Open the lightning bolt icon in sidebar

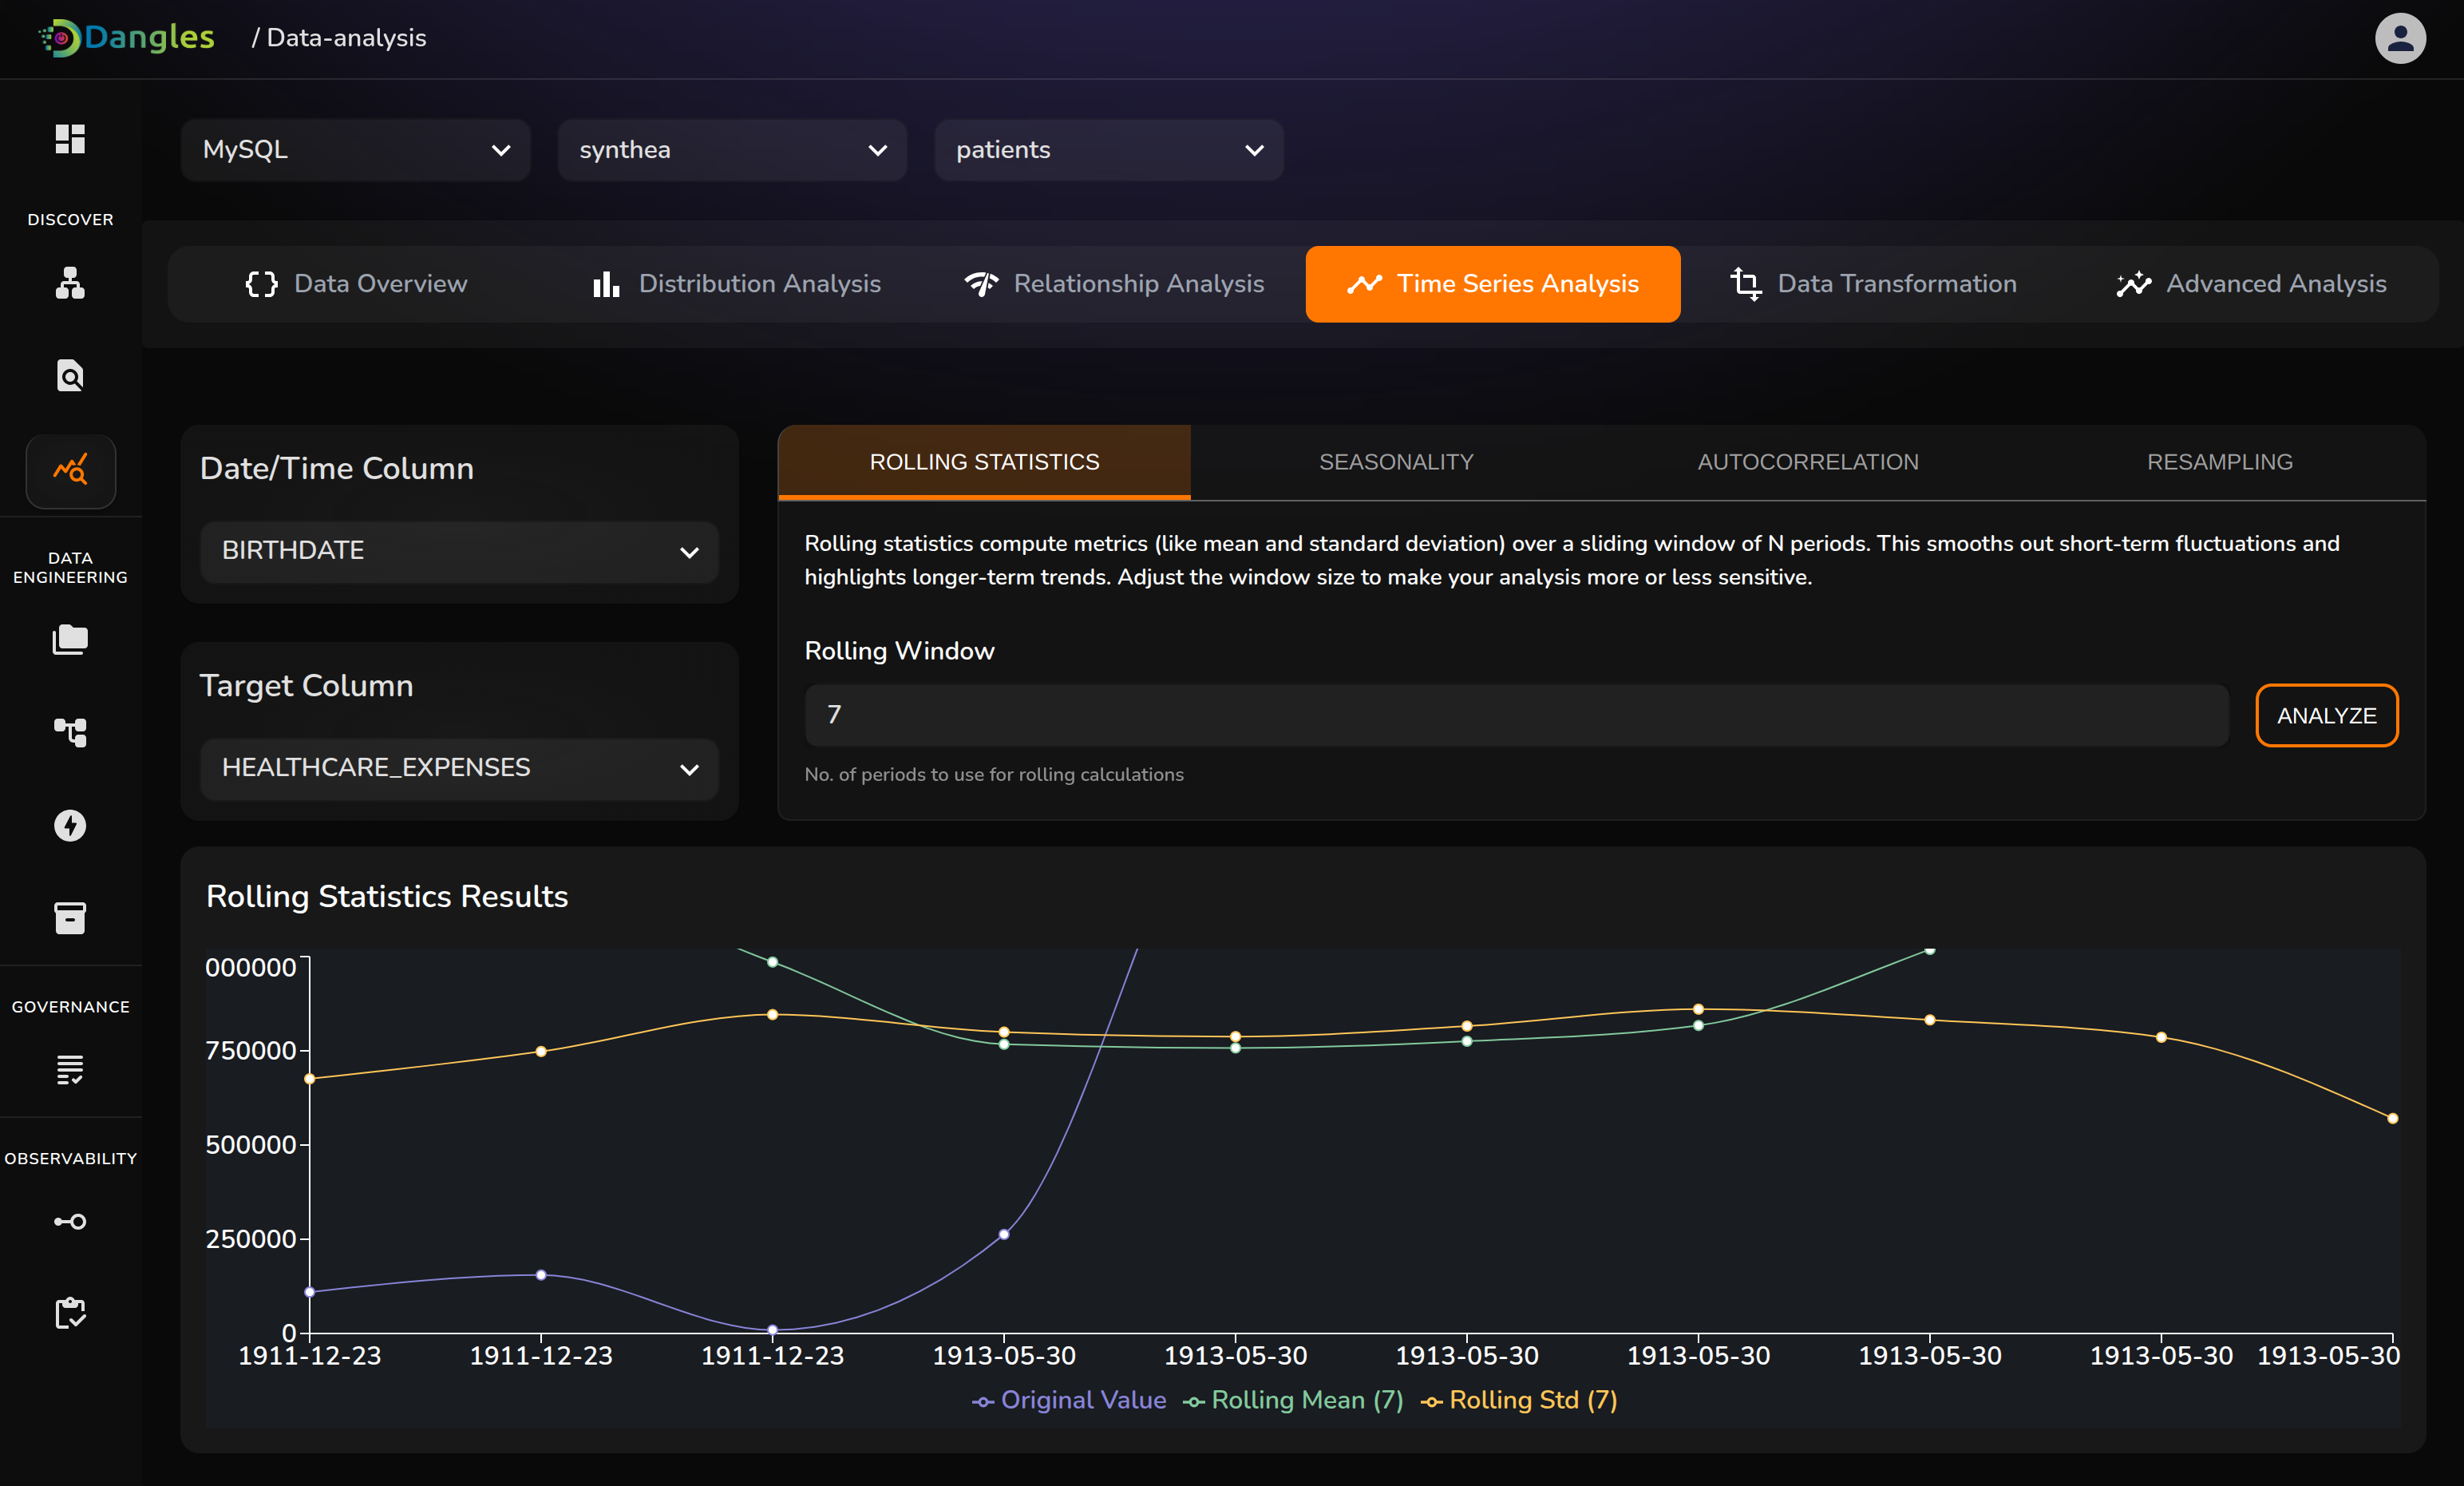(x=70, y=826)
